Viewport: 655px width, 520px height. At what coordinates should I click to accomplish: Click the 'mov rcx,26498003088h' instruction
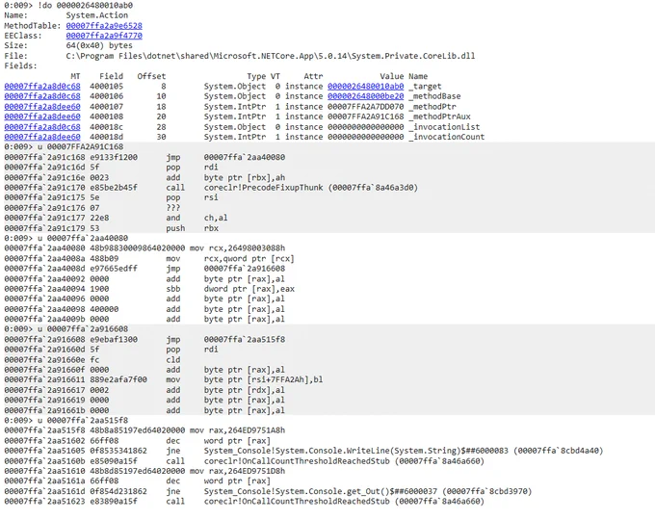[x=237, y=248]
